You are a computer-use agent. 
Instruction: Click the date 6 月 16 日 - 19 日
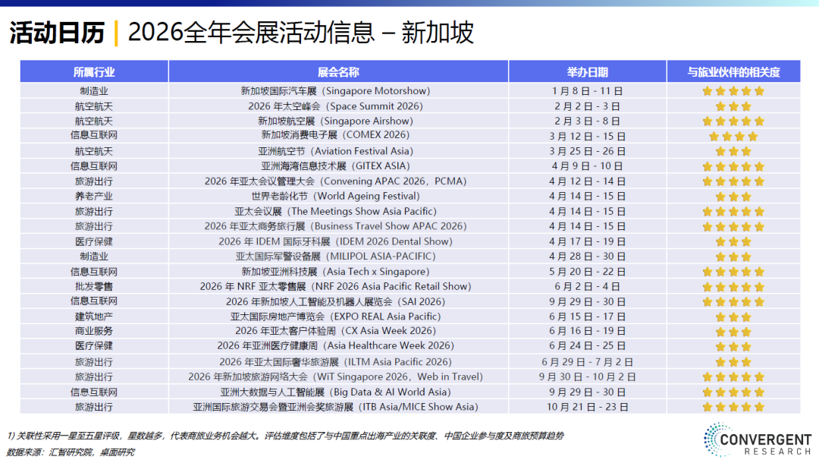point(587,331)
